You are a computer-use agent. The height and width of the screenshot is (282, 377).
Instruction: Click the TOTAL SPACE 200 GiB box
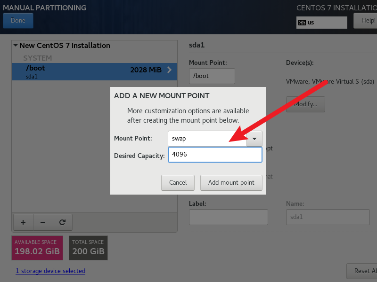[x=88, y=248]
